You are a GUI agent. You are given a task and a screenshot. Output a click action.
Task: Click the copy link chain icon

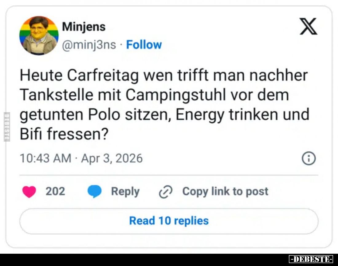(x=164, y=191)
